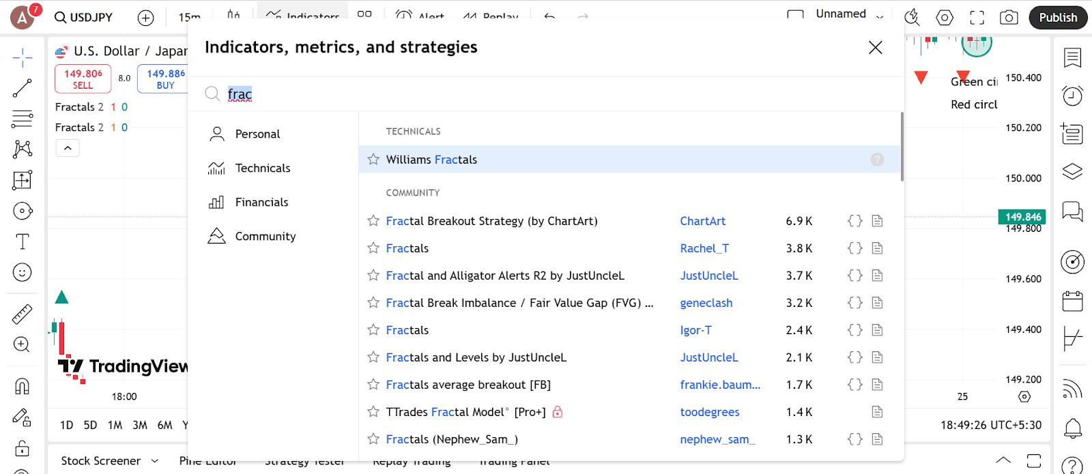Image resolution: width=1092 pixels, height=474 pixels.
Task: Open the Calendar panel icon
Action: coord(1072,300)
